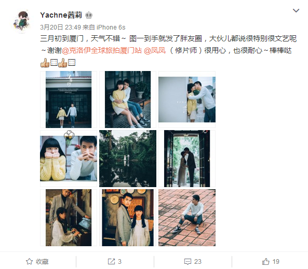This screenshot has width=308, height=269.
Task: Open the green forest lake photo
Action: (x=128, y=159)
